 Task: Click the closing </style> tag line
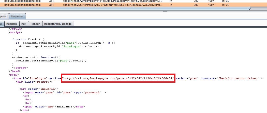click(x=16, y=29)
